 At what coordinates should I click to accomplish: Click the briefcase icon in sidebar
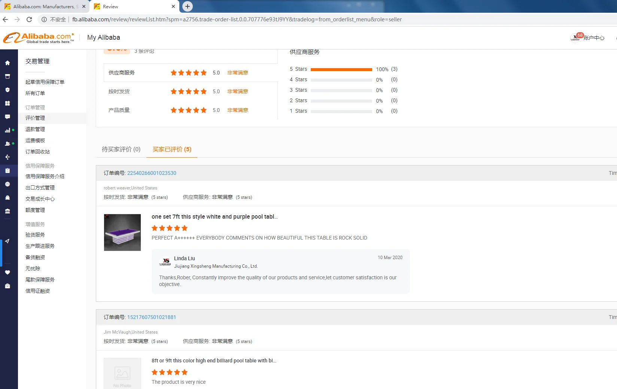point(7,286)
